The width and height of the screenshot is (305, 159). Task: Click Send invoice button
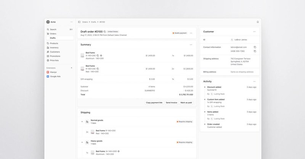pyautogui.click(x=172, y=102)
